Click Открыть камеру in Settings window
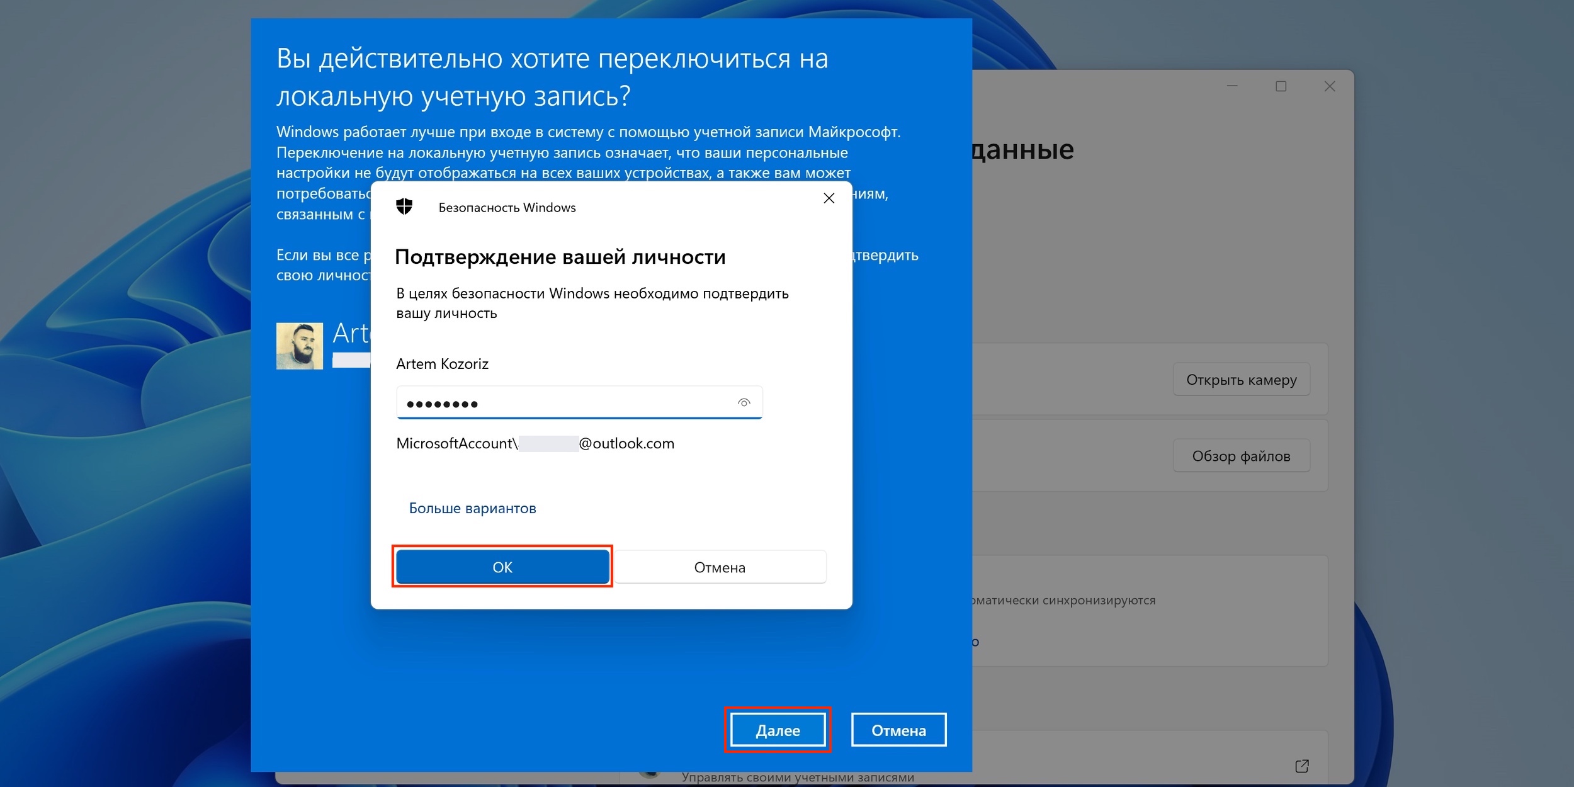 (x=1242, y=380)
